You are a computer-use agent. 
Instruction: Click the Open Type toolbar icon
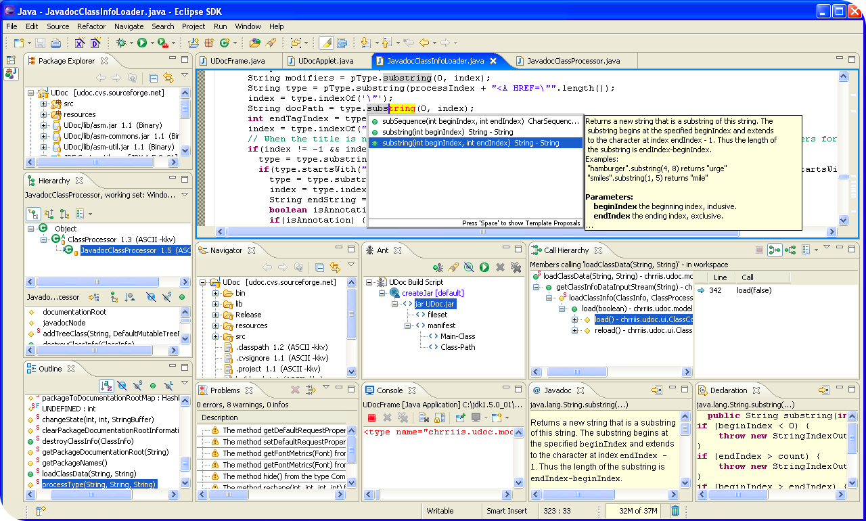pos(254,43)
